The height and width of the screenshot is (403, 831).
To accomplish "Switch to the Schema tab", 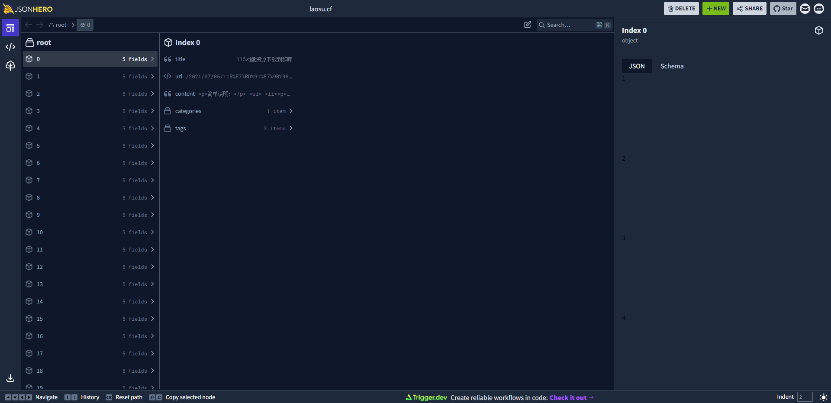I will pyautogui.click(x=672, y=66).
